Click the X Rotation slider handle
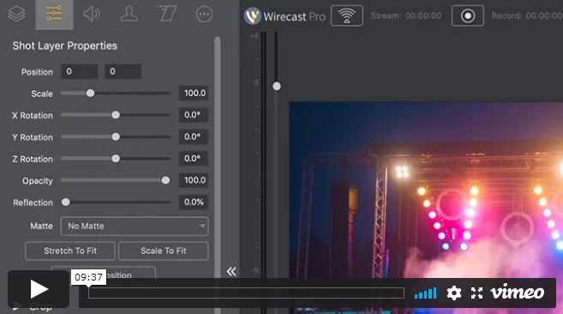563x314 pixels. click(x=116, y=115)
